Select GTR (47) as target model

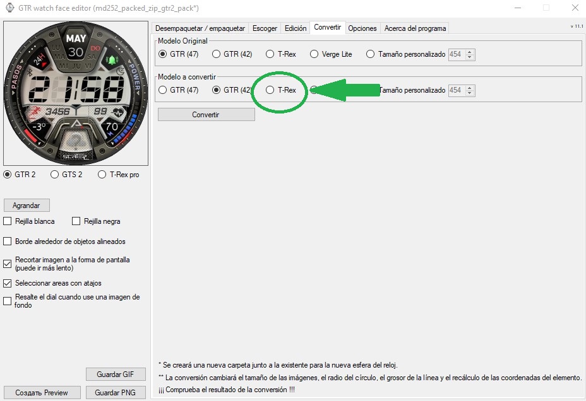point(162,90)
